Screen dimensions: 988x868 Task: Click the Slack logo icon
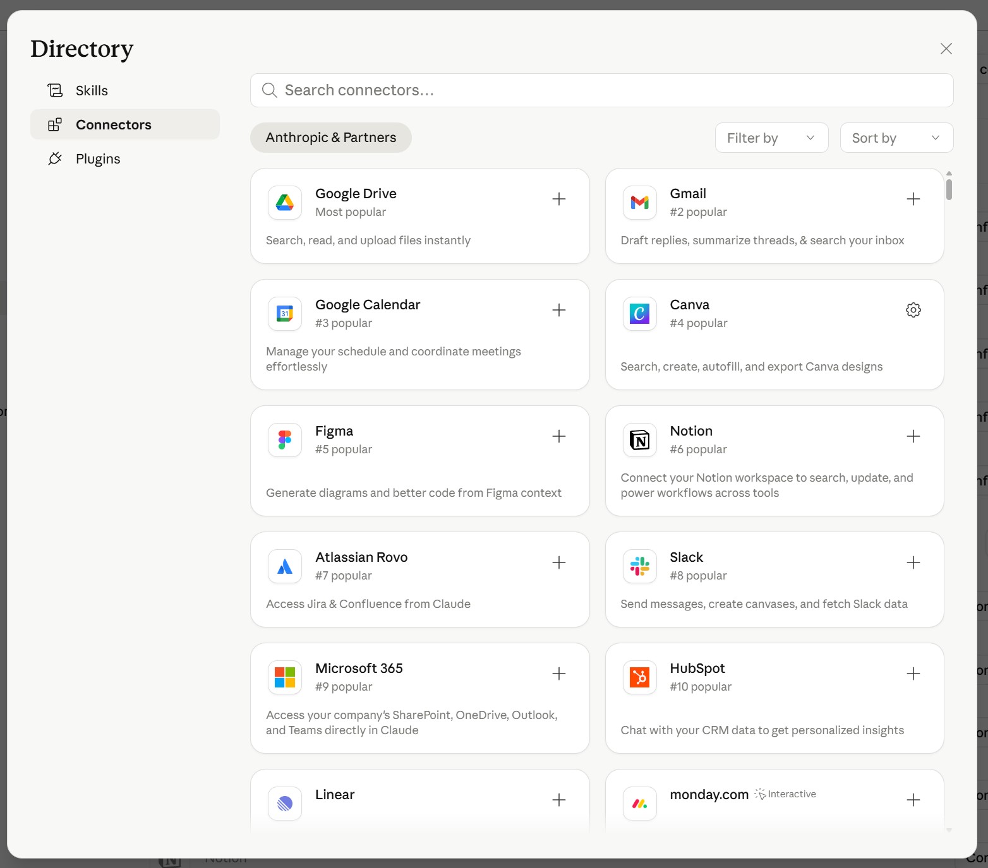coord(640,566)
